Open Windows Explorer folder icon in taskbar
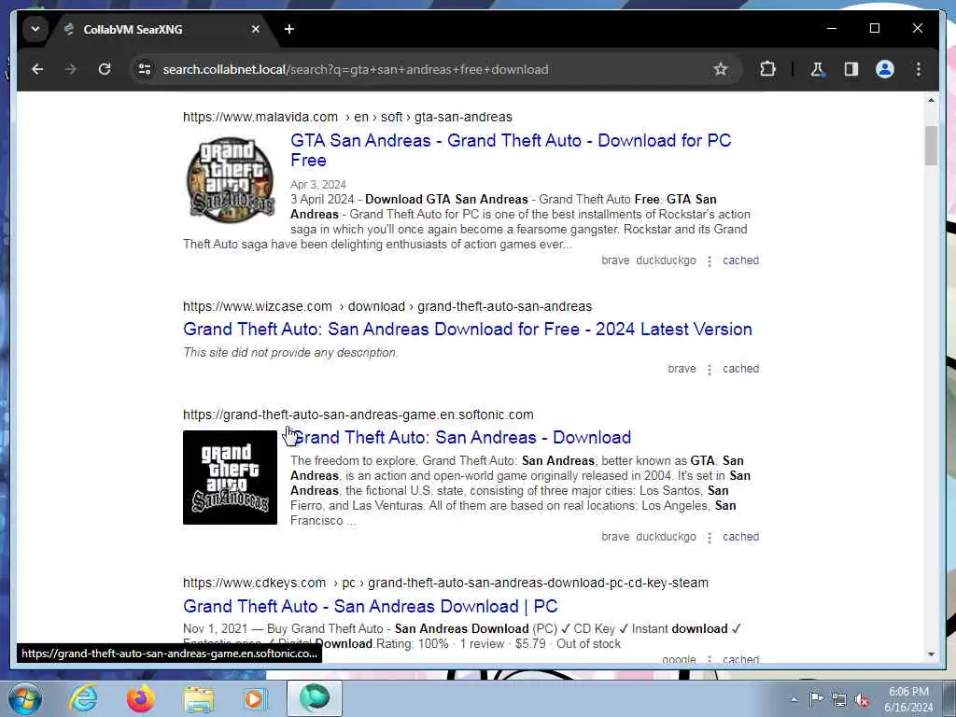956x717 pixels. (x=199, y=699)
